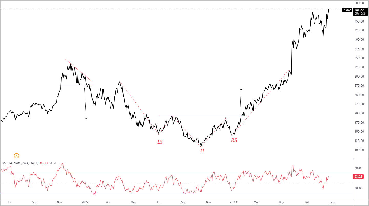Click the 40.00 RSI scale label
Image resolution: width=369 pixels, height=206 pixels.
pyautogui.click(x=358, y=188)
